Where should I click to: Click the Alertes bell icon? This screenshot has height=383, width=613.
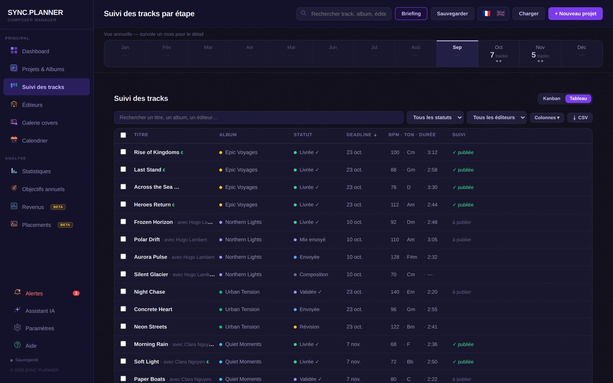17,292
